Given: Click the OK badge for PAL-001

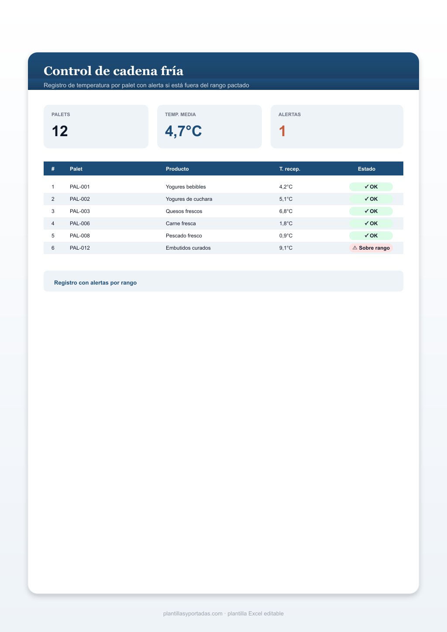Looking at the screenshot, I should point(371,187).
